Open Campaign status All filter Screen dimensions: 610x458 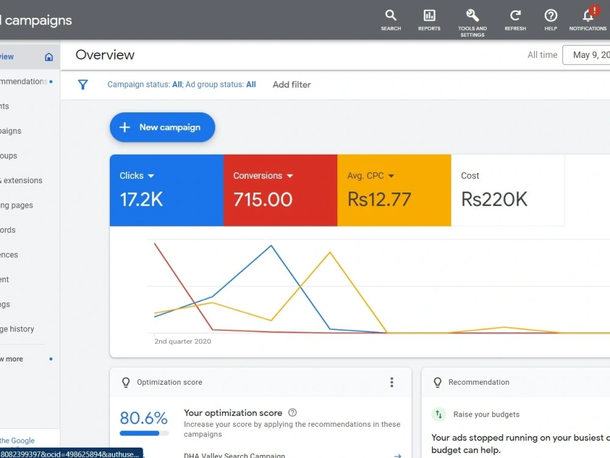click(145, 84)
